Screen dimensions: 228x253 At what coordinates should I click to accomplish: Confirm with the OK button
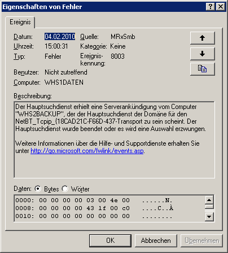coord(110,241)
